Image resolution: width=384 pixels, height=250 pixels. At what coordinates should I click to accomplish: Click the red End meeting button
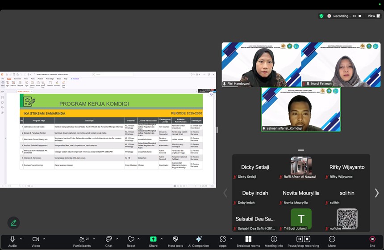(372, 239)
